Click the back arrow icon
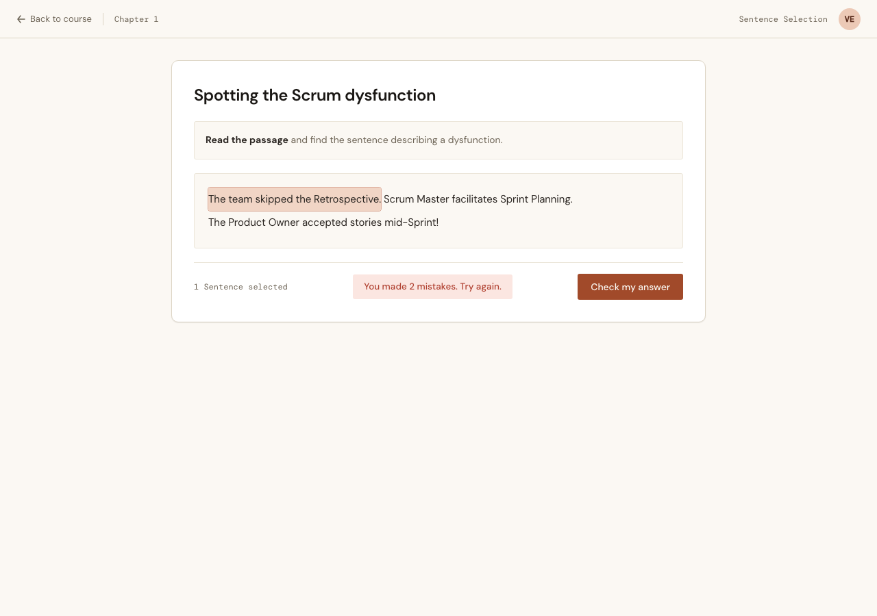This screenshot has width=877, height=616. pos(21,19)
